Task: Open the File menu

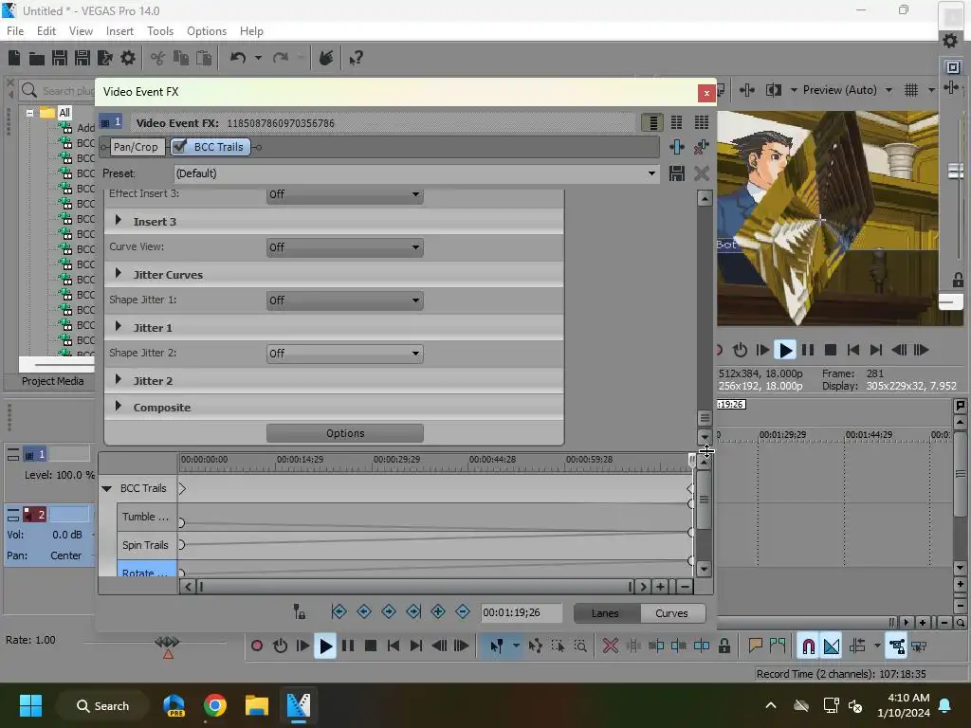Action: coord(15,31)
